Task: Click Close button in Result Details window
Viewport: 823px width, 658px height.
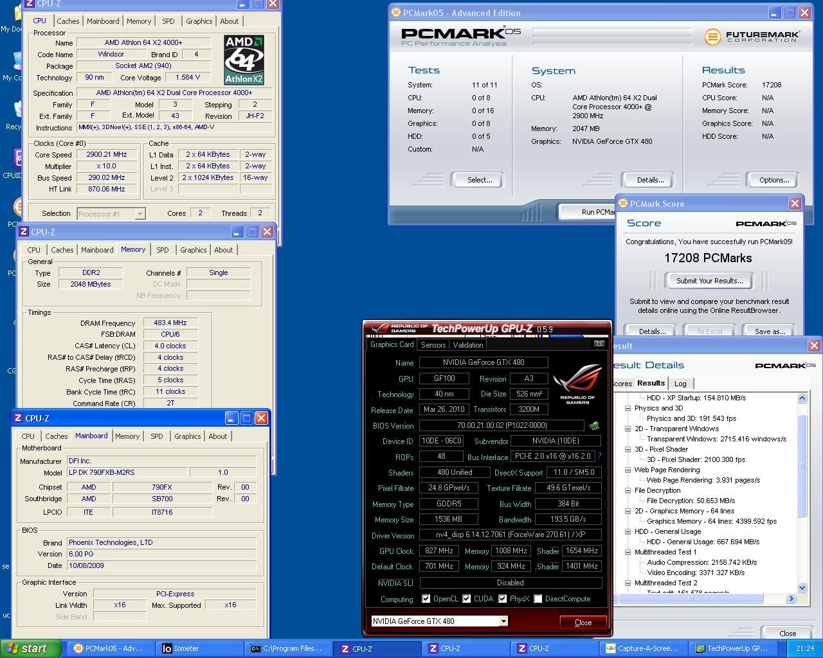Action: click(788, 634)
